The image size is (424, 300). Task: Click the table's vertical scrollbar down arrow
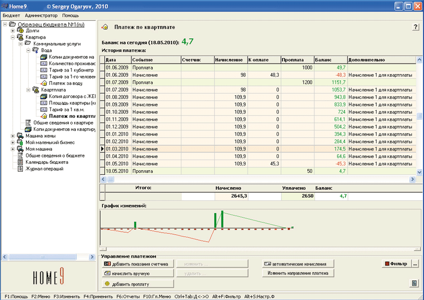(x=419, y=172)
